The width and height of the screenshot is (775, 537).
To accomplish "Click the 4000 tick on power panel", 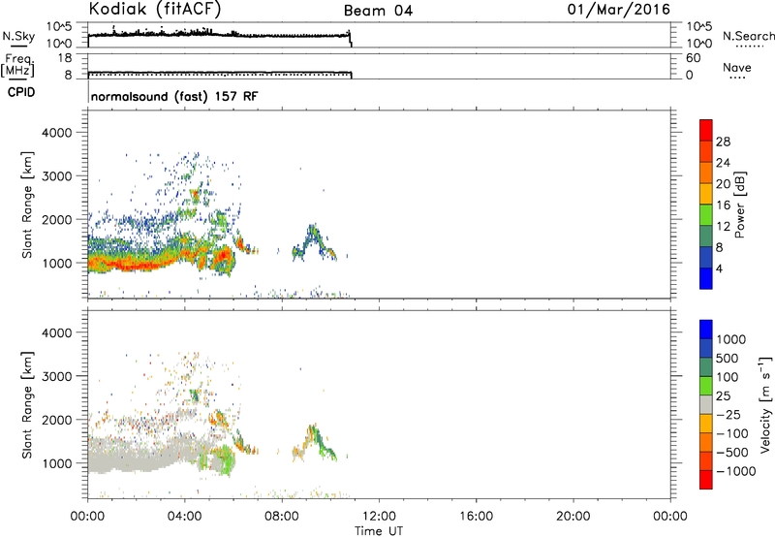I will [x=56, y=133].
